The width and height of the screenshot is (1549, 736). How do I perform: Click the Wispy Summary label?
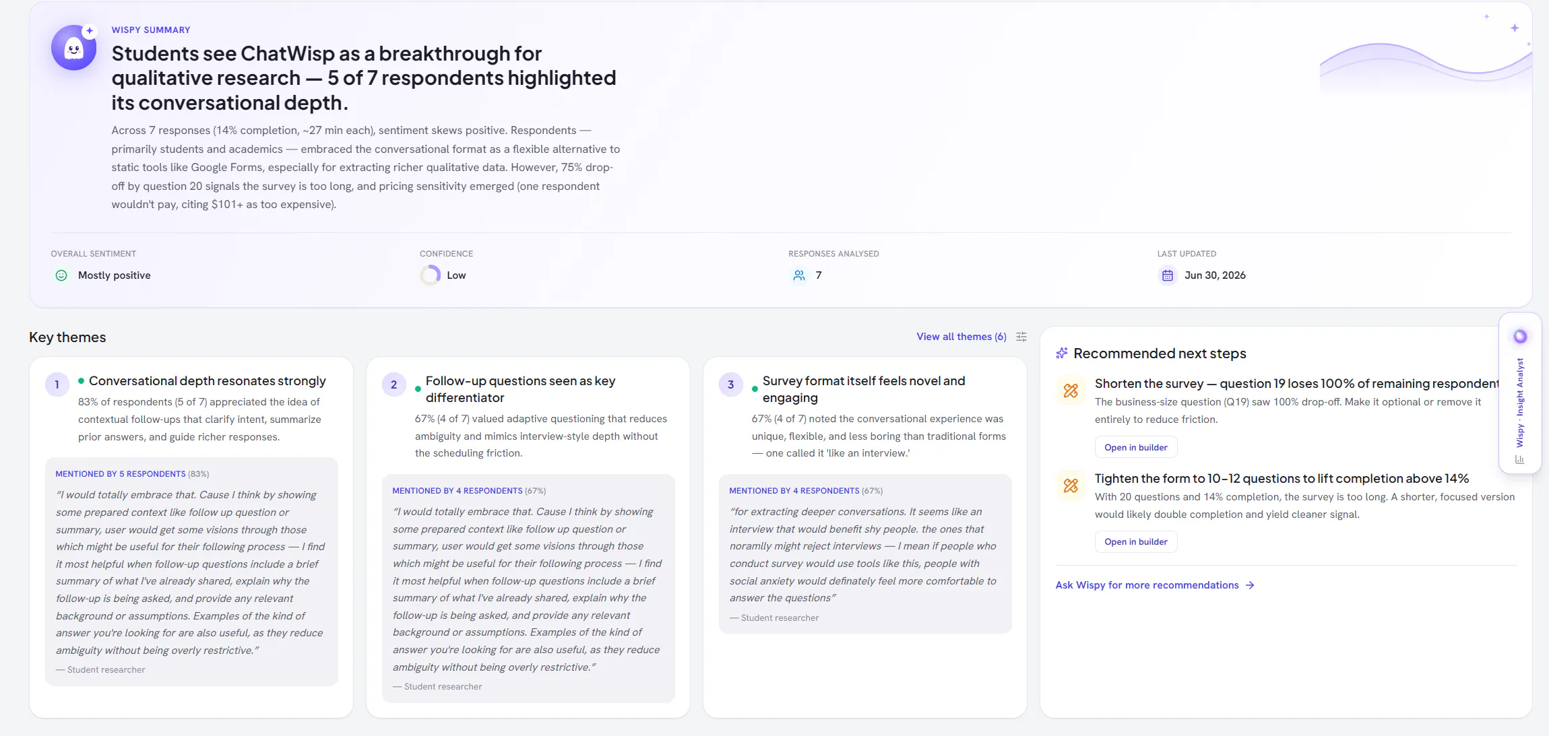click(x=151, y=30)
